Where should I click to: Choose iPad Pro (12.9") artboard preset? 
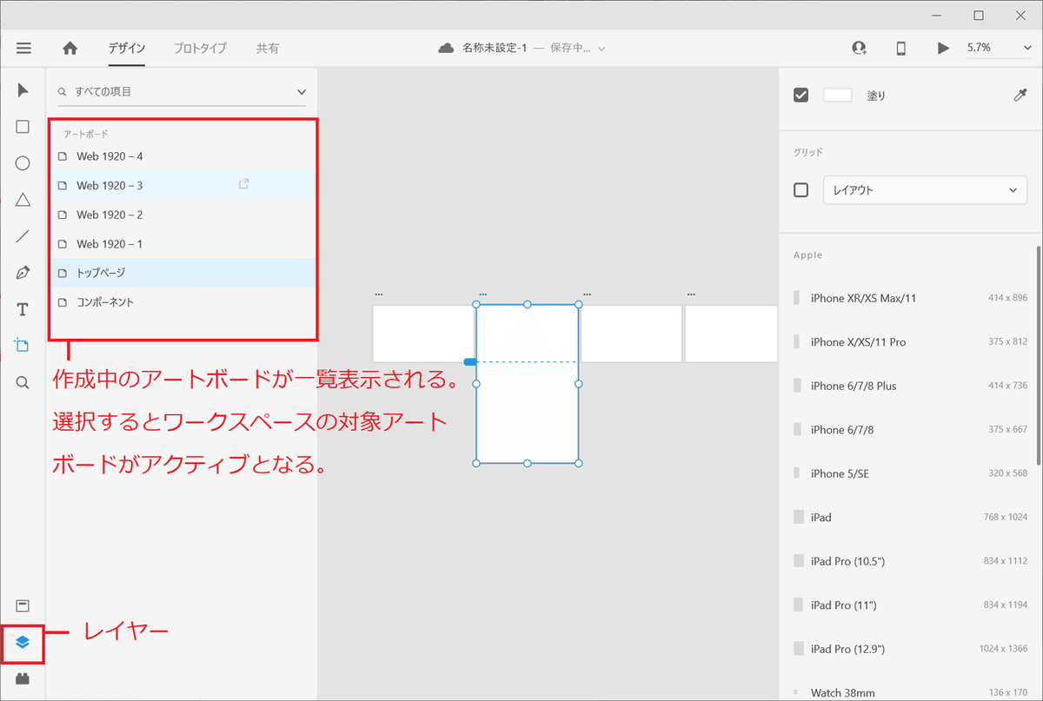point(910,649)
